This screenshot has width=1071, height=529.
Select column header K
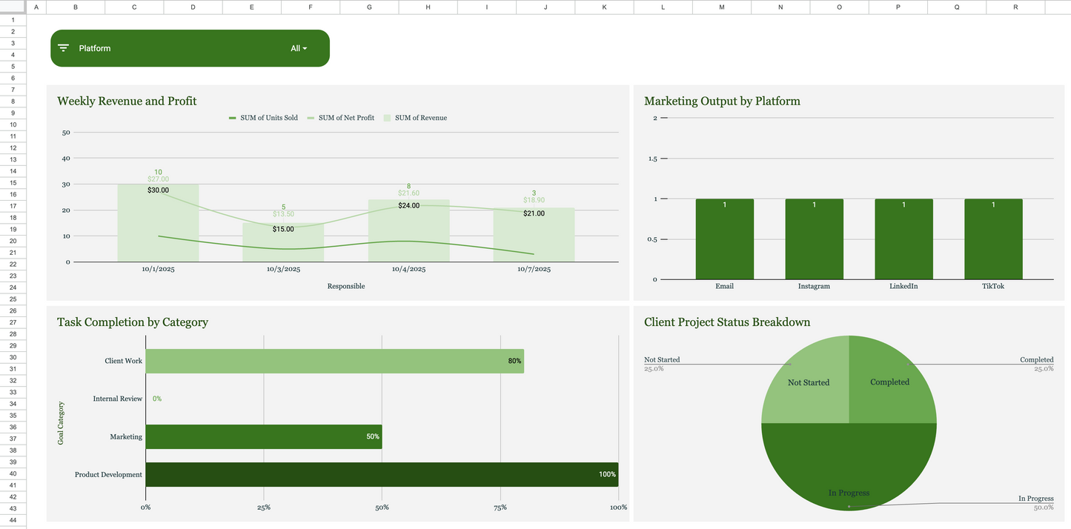point(604,7)
